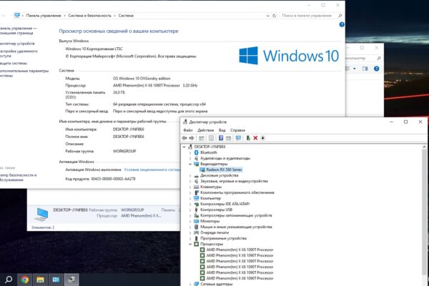The image size is (429, 286).
Task: Click the refresh icon beside the Система address bar
Action: pos(274,16)
